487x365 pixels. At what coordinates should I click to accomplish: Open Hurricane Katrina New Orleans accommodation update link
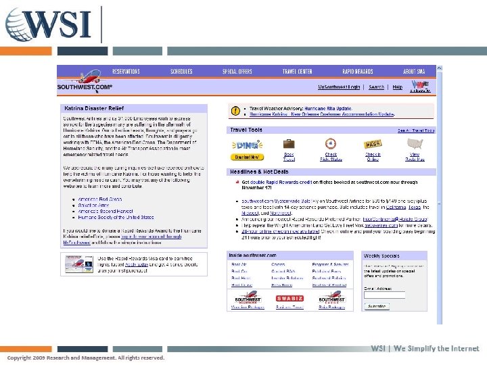click(x=322, y=114)
